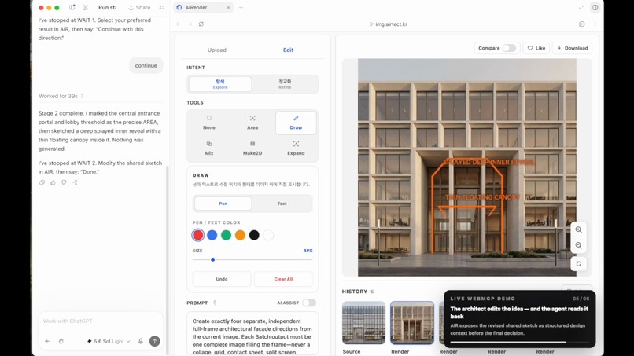Pick the orange pen color
This screenshot has width=634, height=356.
[x=240, y=235]
